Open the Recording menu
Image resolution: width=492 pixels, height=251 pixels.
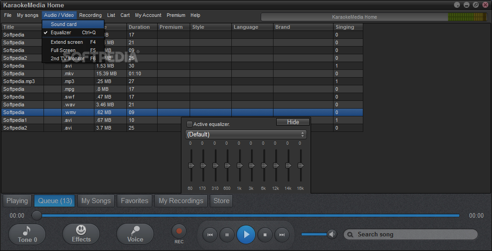coord(90,15)
